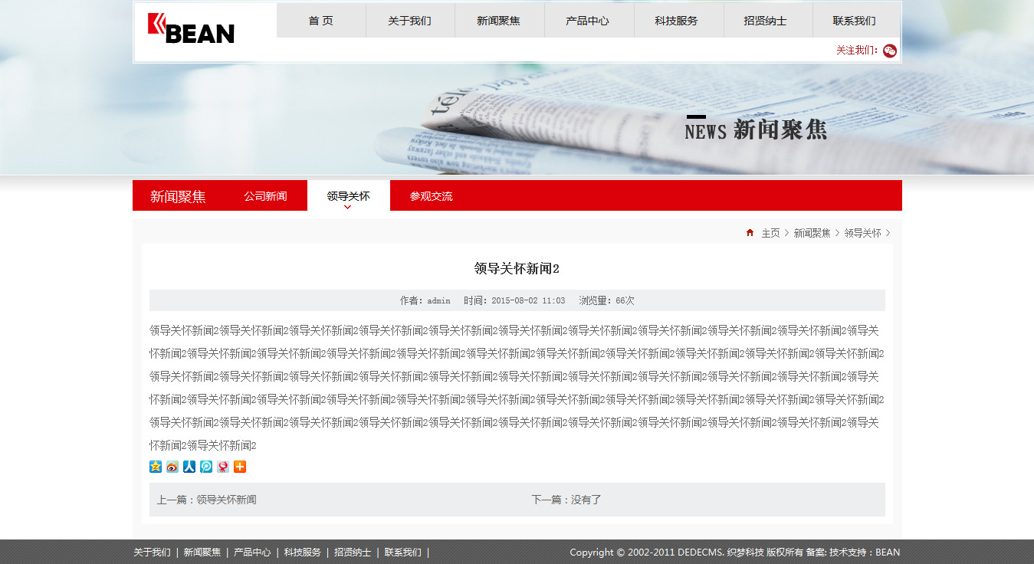Click 新闻聚焦 in the breadcrumb
Image resolution: width=1034 pixels, height=564 pixels.
(x=812, y=233)
